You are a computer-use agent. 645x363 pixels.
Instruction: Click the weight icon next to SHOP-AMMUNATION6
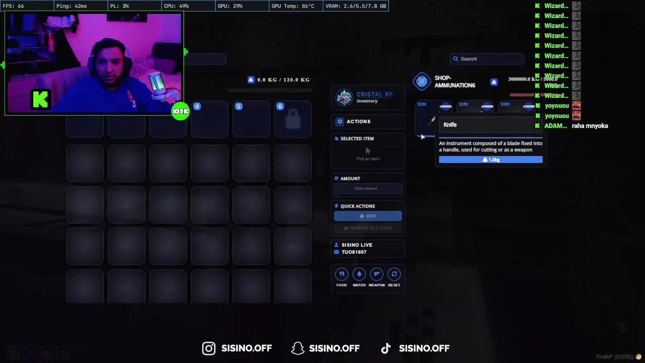click(x=494, y=82)
